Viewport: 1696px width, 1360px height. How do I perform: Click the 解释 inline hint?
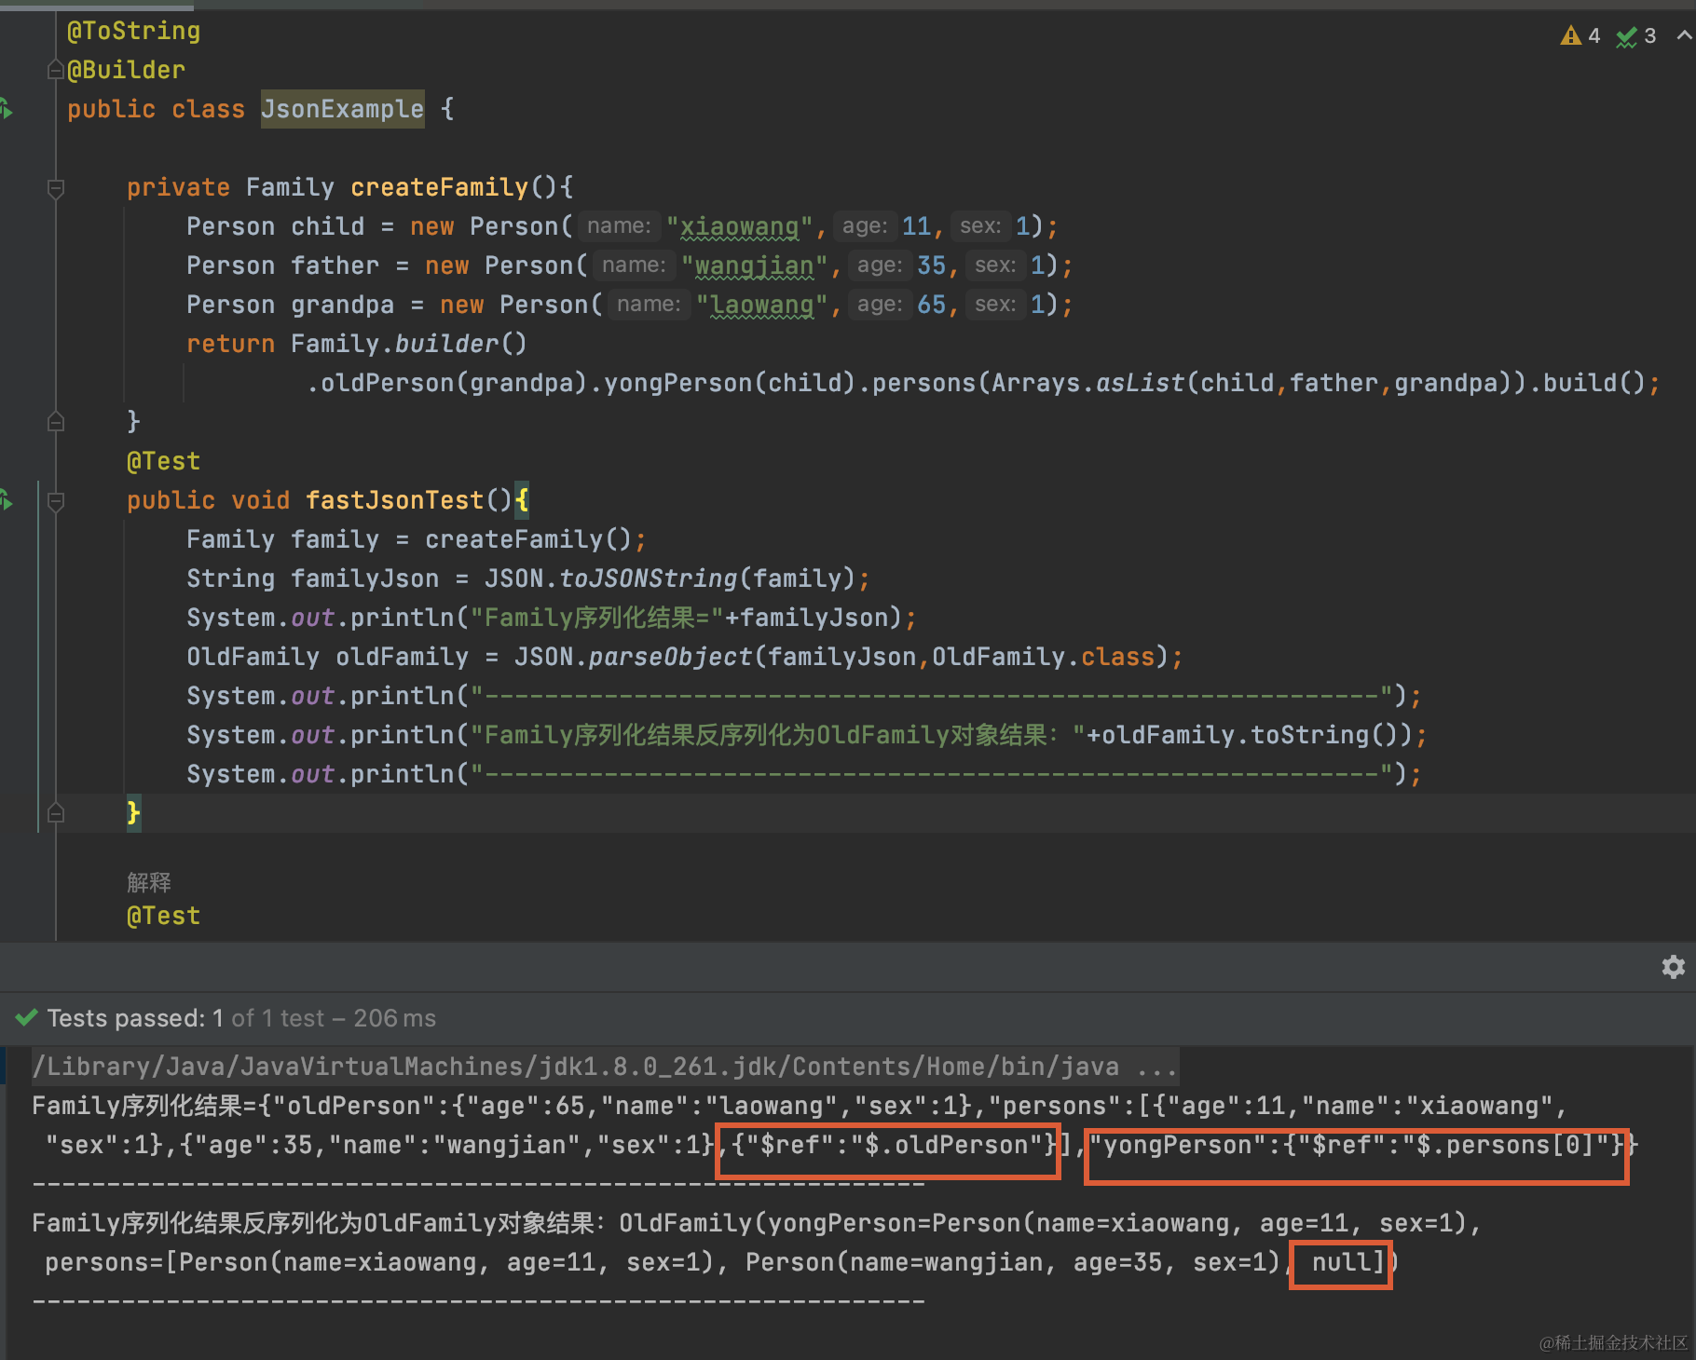tap(149, 882)
